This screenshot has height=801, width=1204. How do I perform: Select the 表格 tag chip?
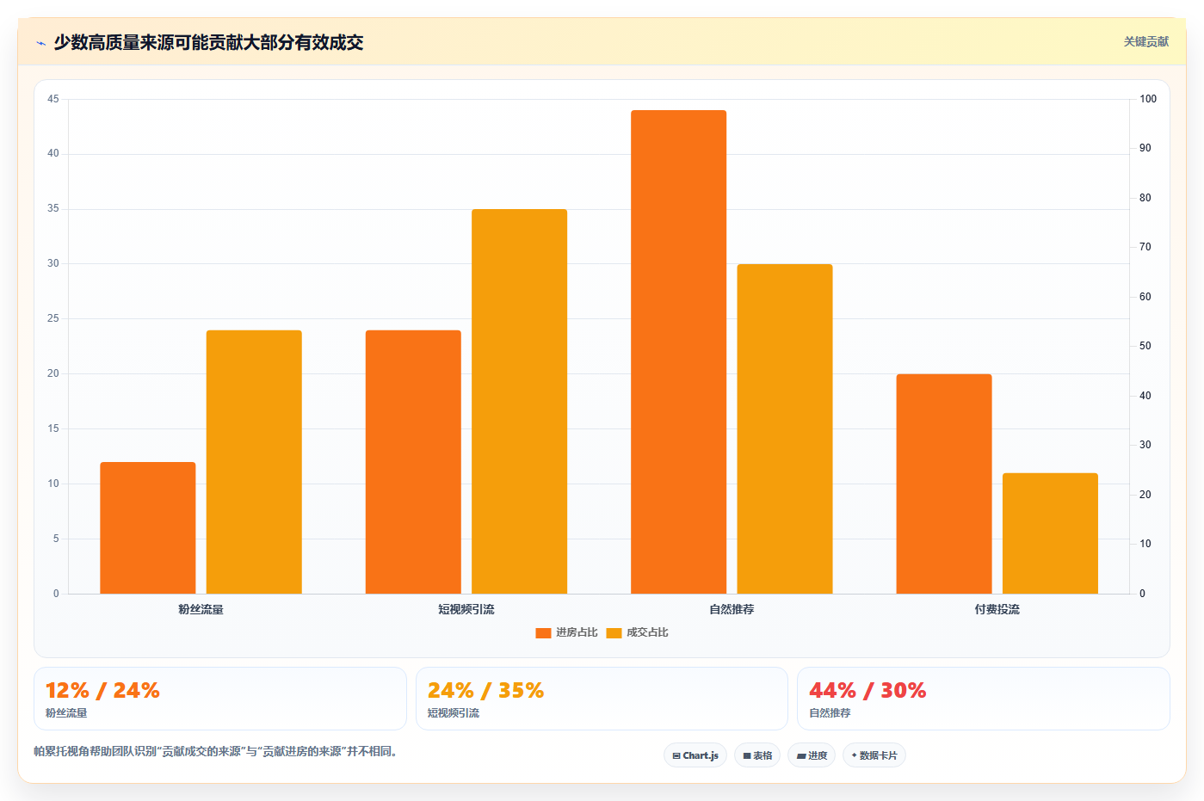tap(757, 755)
